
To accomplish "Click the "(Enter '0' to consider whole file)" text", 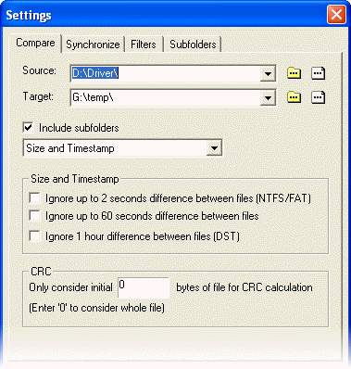I will coord(96,308).
